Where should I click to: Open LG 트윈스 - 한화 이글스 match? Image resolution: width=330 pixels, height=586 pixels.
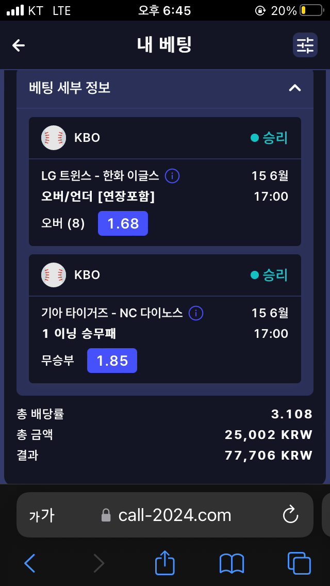tap(100, 176)
